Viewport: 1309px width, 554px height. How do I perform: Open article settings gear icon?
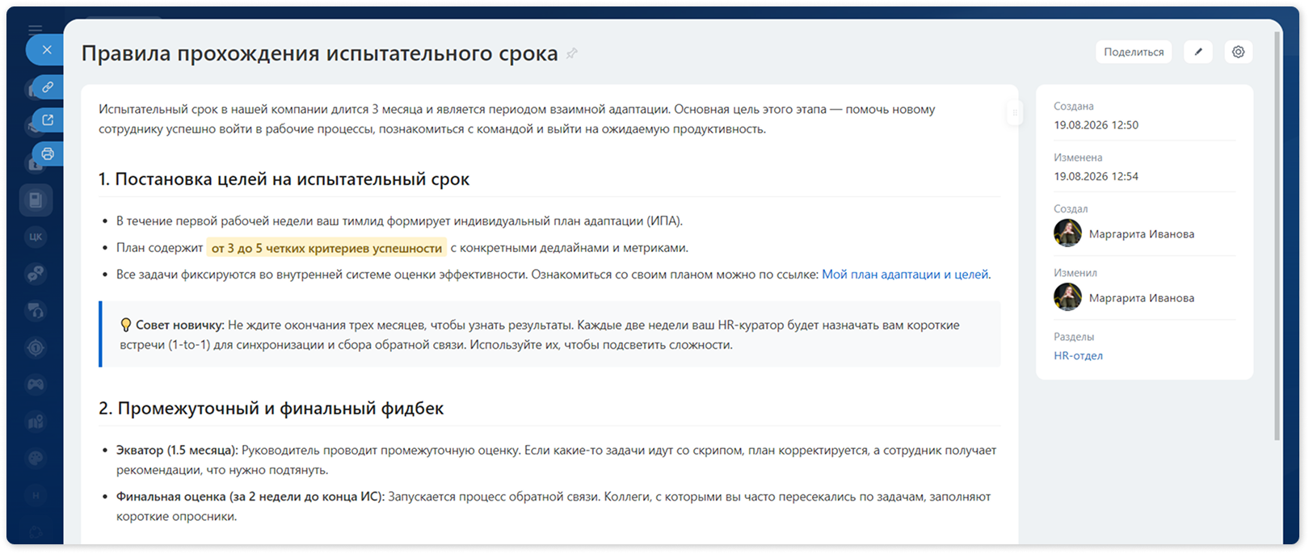1238,52
